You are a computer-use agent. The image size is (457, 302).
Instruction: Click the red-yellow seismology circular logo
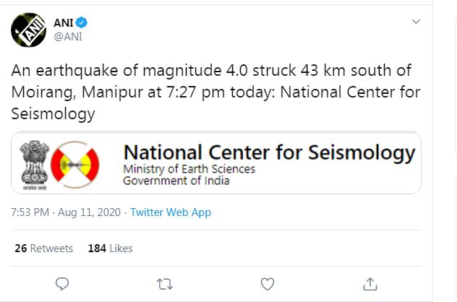tap(75, 165)
